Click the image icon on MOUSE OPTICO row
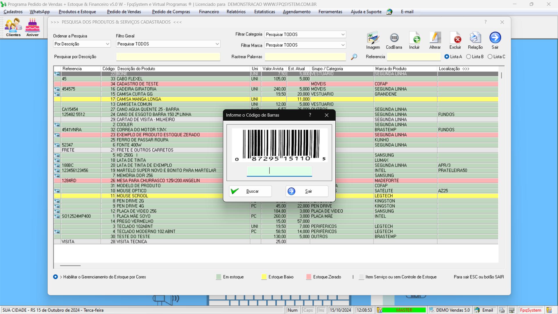Image resolution: width=558 pixels, height=314 pixels. (x=57, y=191)
